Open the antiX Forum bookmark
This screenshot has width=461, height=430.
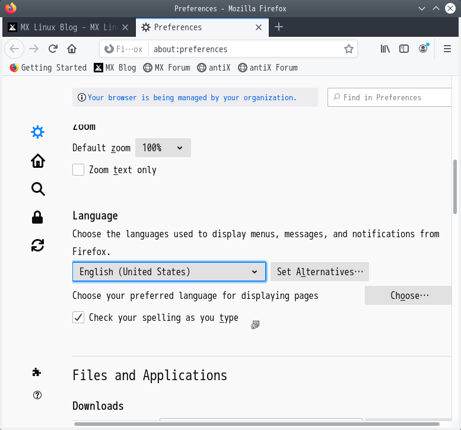[268, 68]
